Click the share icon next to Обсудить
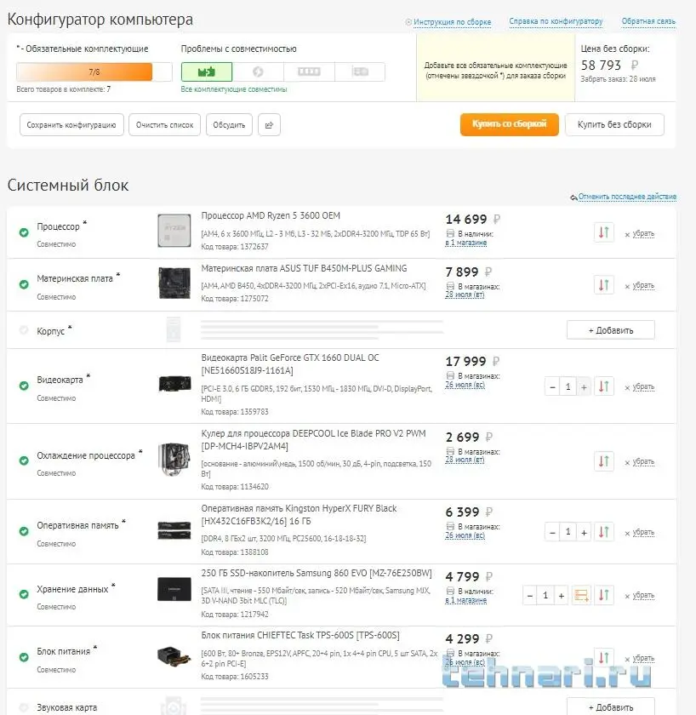Viewport: 696px width, 715px height. point(269,125)
